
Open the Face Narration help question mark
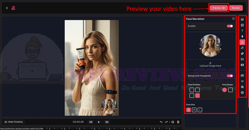(x=233, y=19)
